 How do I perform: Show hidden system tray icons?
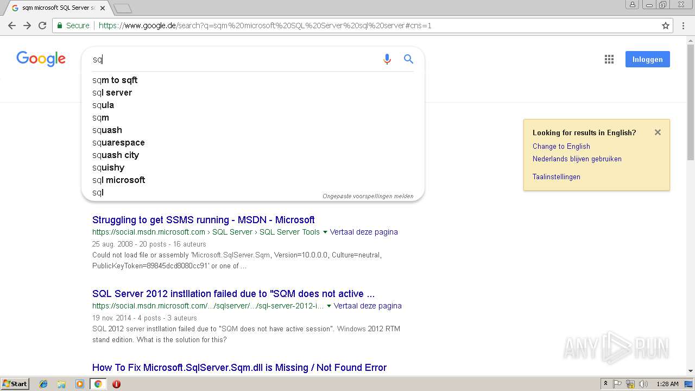pos(605,384)
